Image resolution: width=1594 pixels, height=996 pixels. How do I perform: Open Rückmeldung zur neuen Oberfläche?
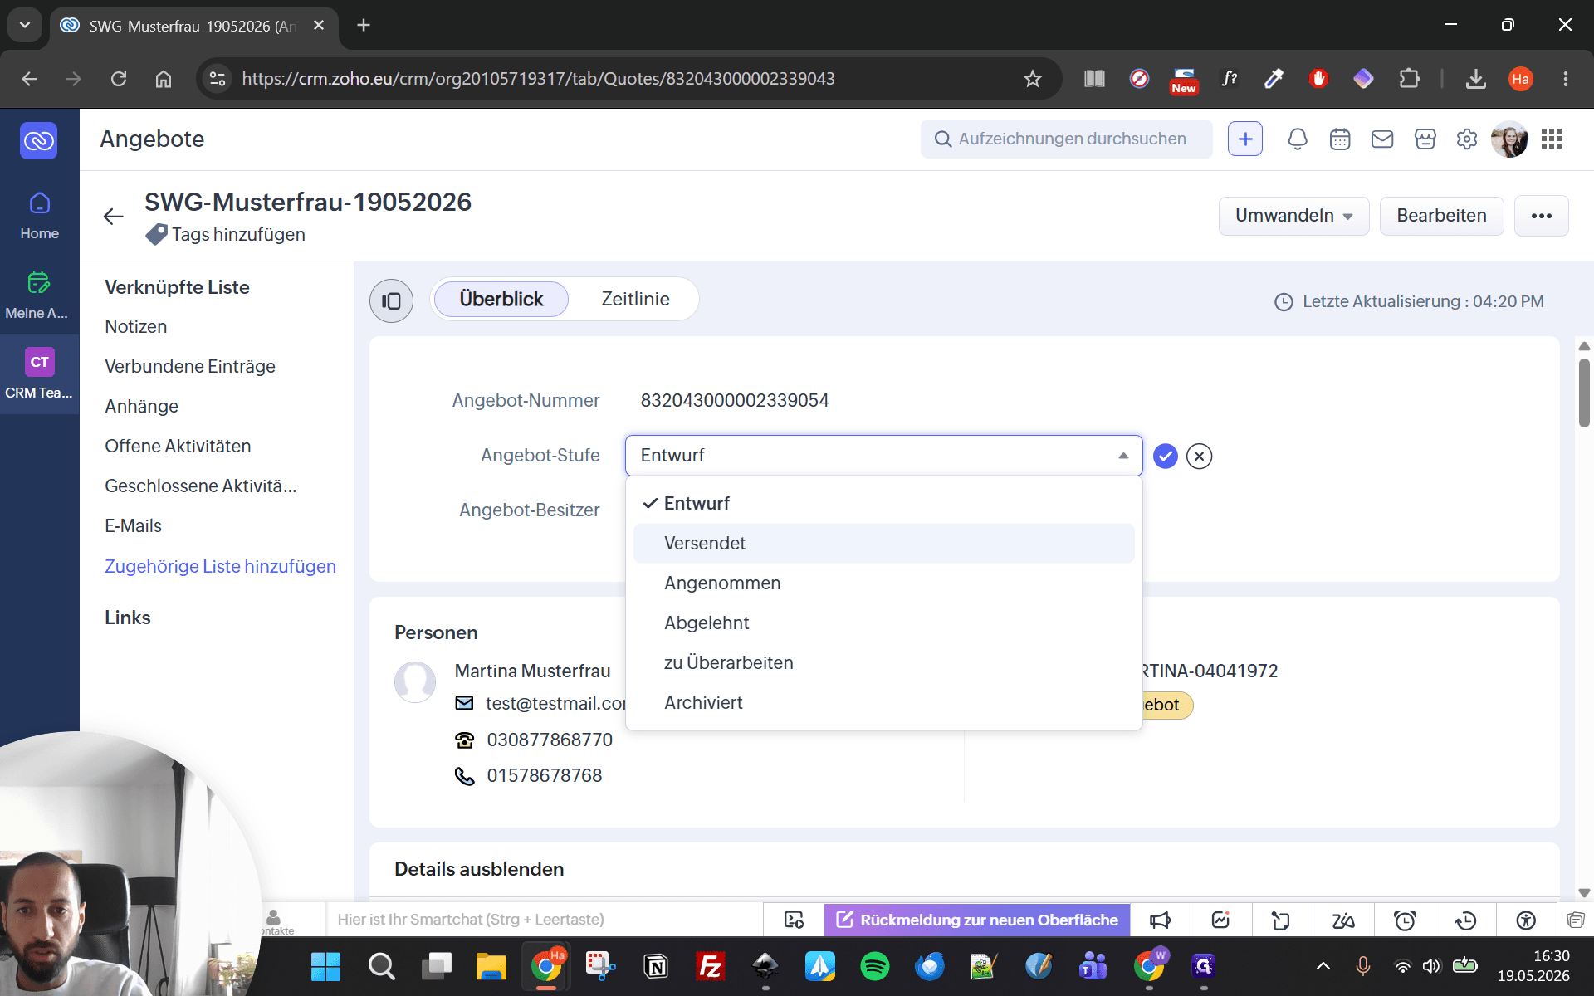point(977,920)
